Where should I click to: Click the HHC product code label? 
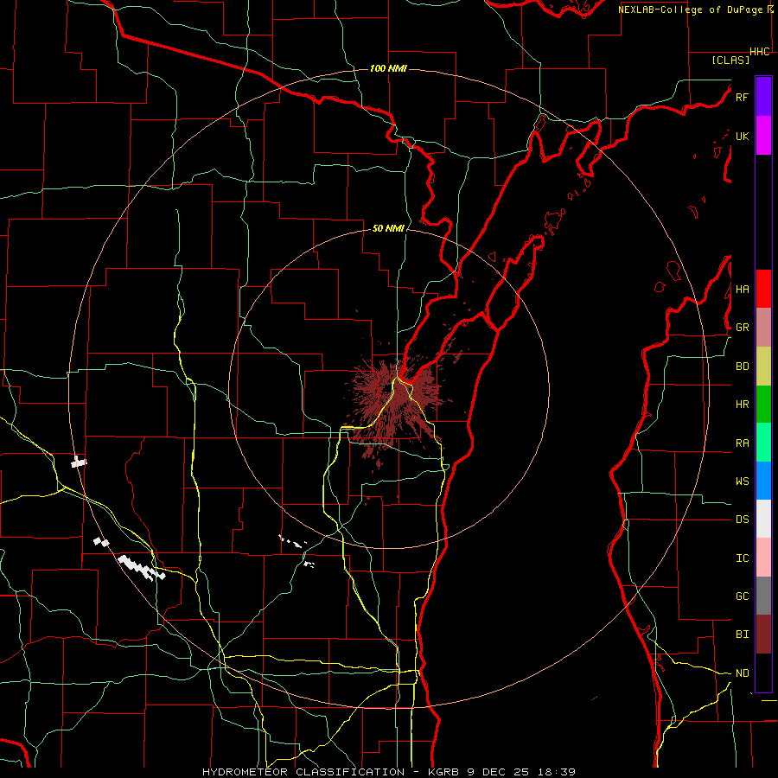pyautogui.click(x=760, y=52)
